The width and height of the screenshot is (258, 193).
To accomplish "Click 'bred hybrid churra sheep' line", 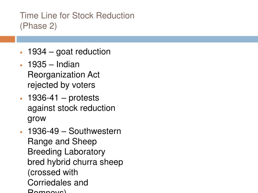I will pos(75,162).
